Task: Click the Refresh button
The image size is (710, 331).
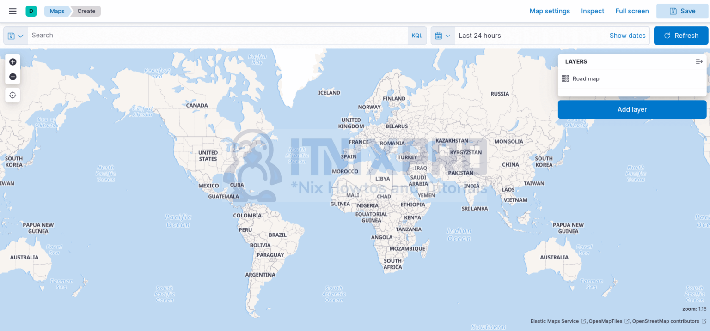Action: (x=681, y=35)
